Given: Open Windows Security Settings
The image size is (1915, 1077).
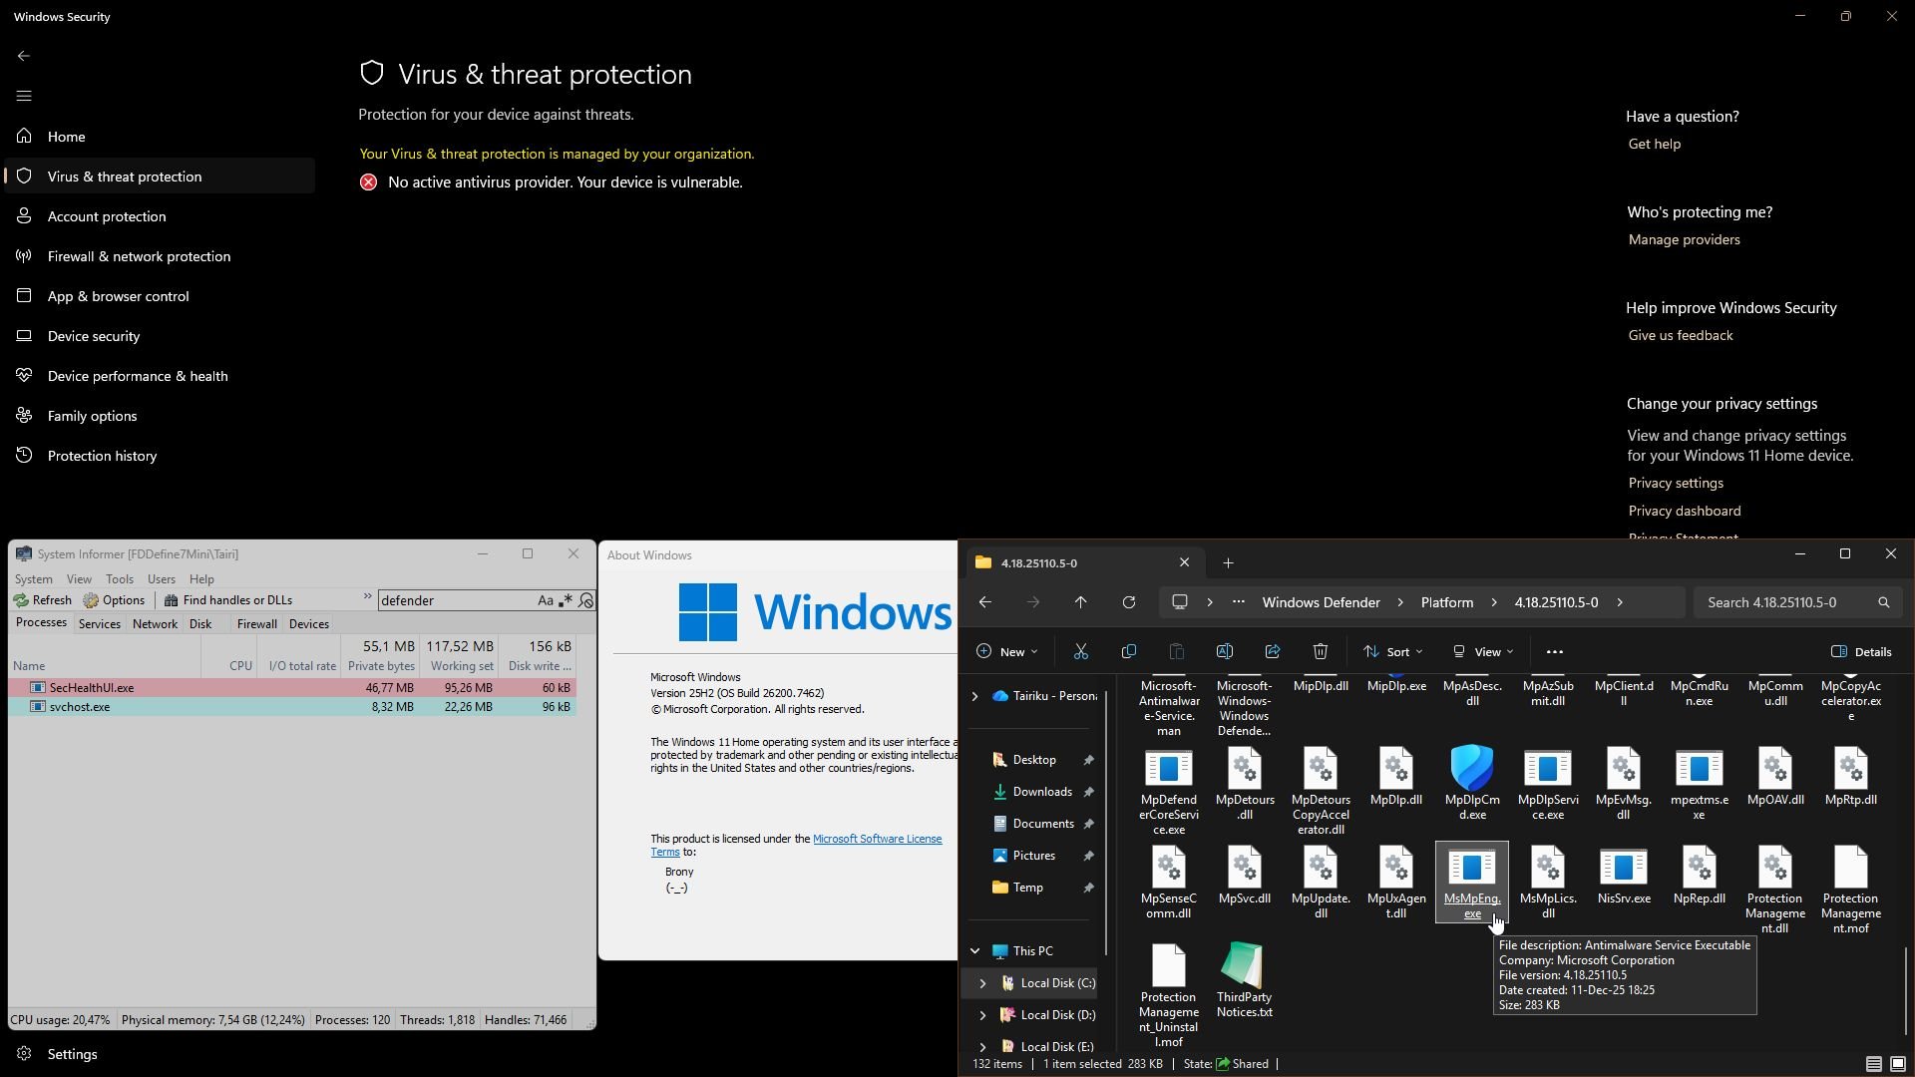Looking at the screenshot, I should pos(160,1054).
